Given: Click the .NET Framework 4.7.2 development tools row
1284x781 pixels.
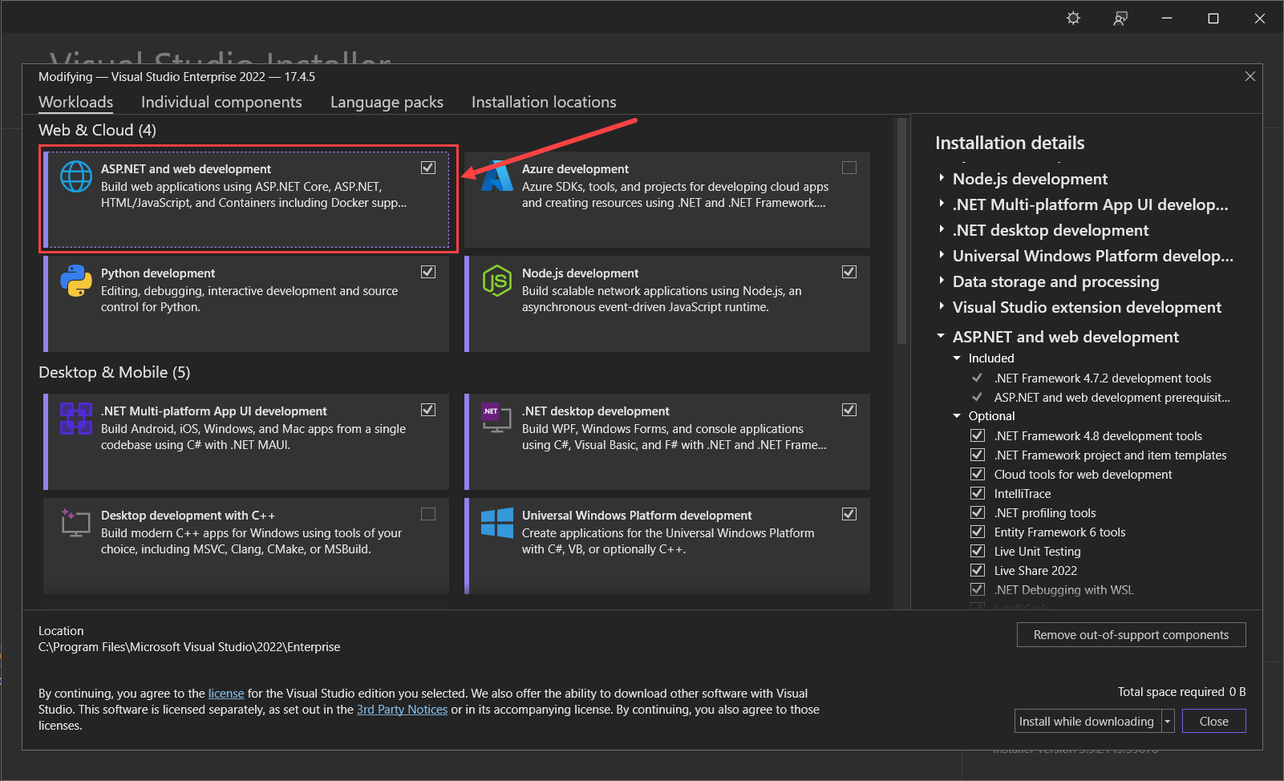Looking at the screenshot, I should [x=1103, y=378].
